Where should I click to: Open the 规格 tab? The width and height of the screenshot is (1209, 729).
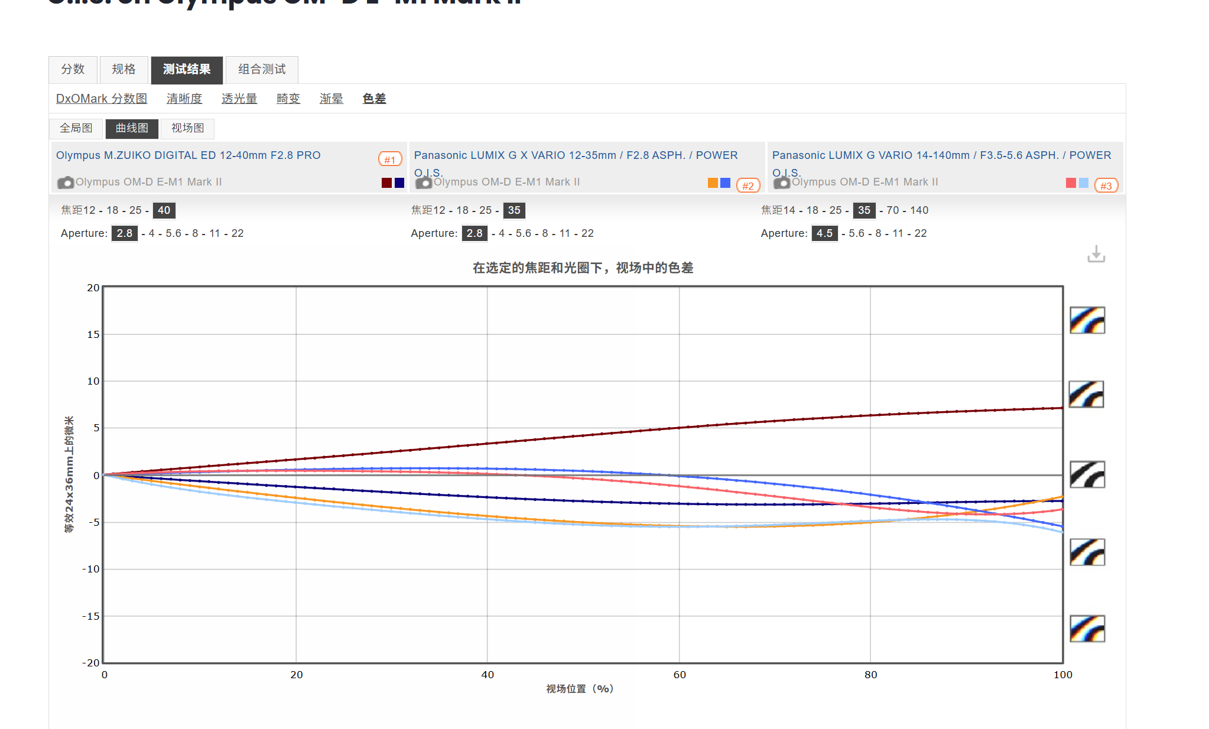[x=123, y=70]
